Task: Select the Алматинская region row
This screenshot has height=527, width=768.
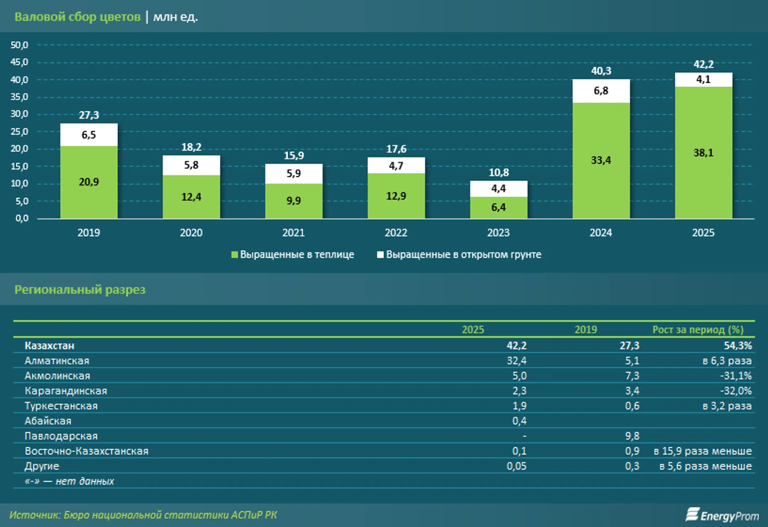Action: (57, 361)
